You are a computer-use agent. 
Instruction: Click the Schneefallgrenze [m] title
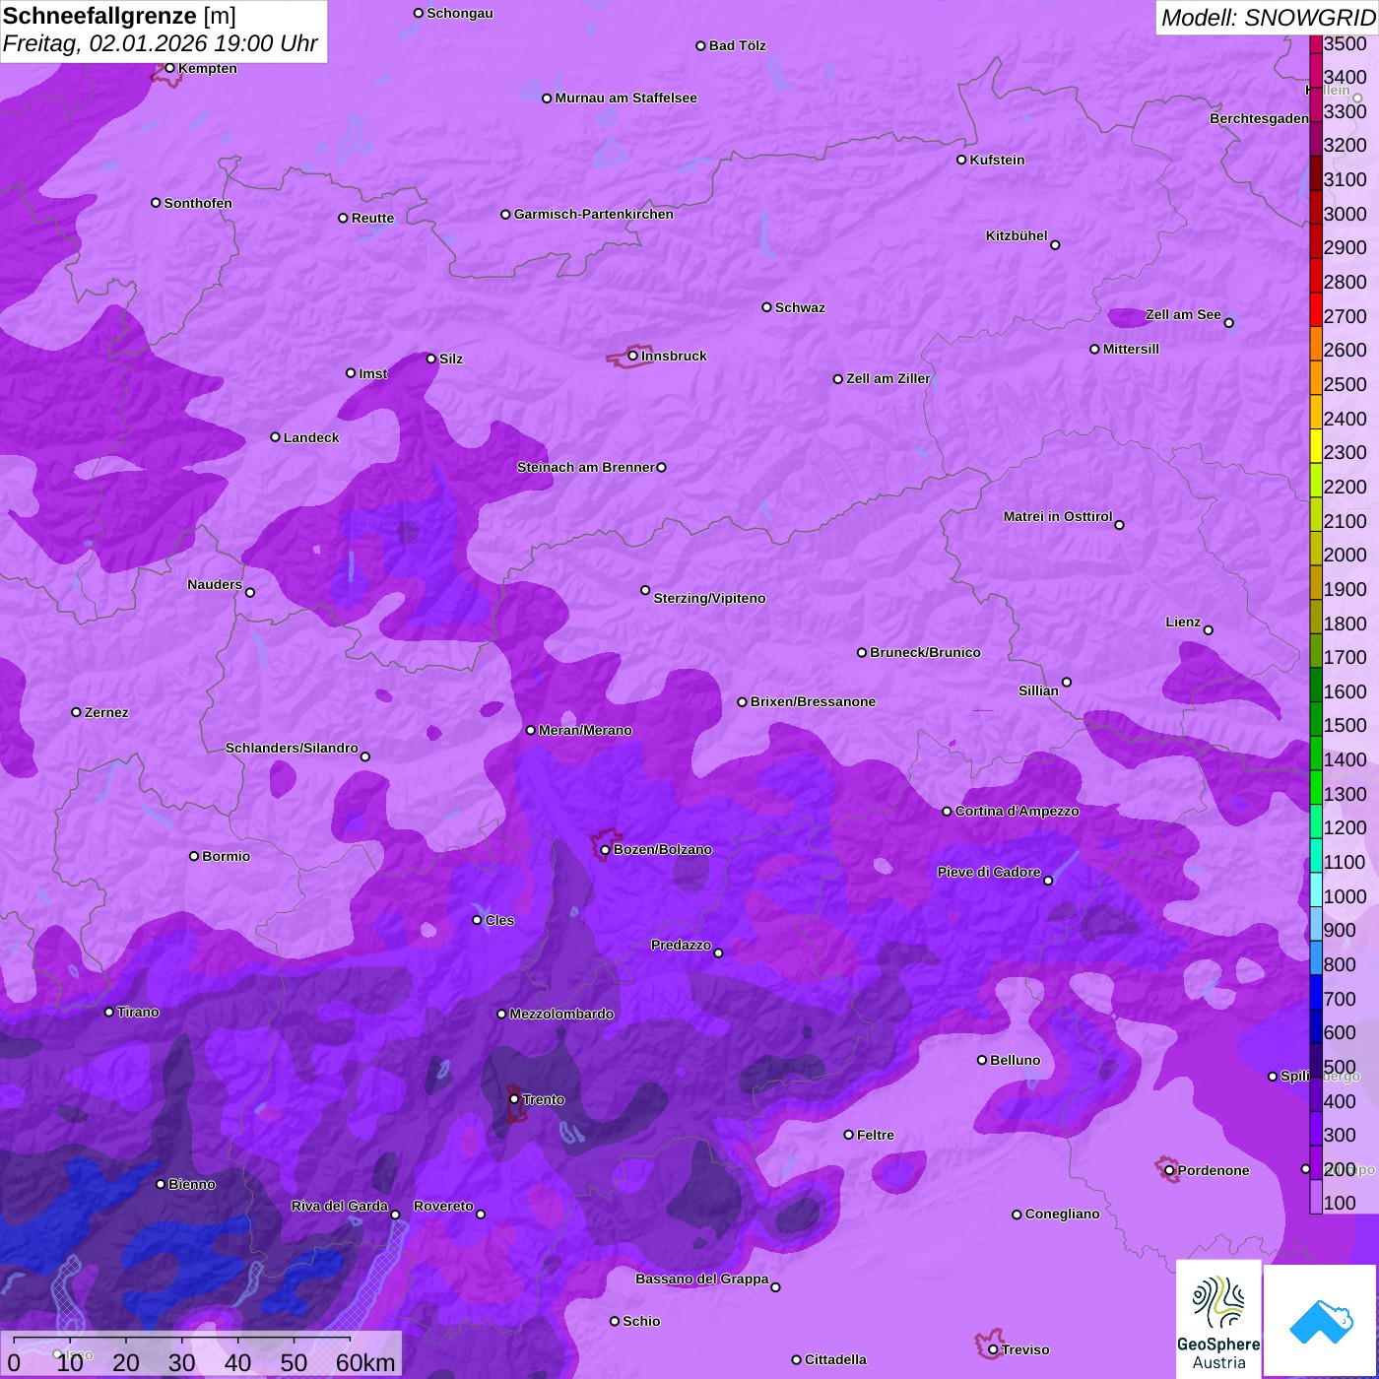click(x=120, y=16)
